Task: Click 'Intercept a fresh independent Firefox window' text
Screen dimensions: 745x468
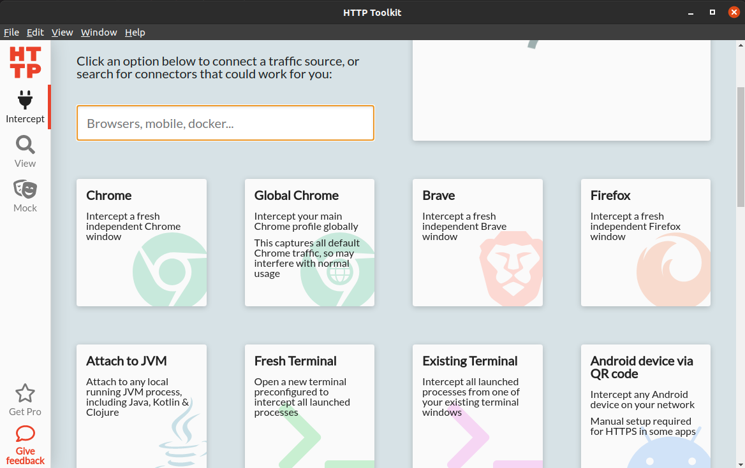Action: 635,227
